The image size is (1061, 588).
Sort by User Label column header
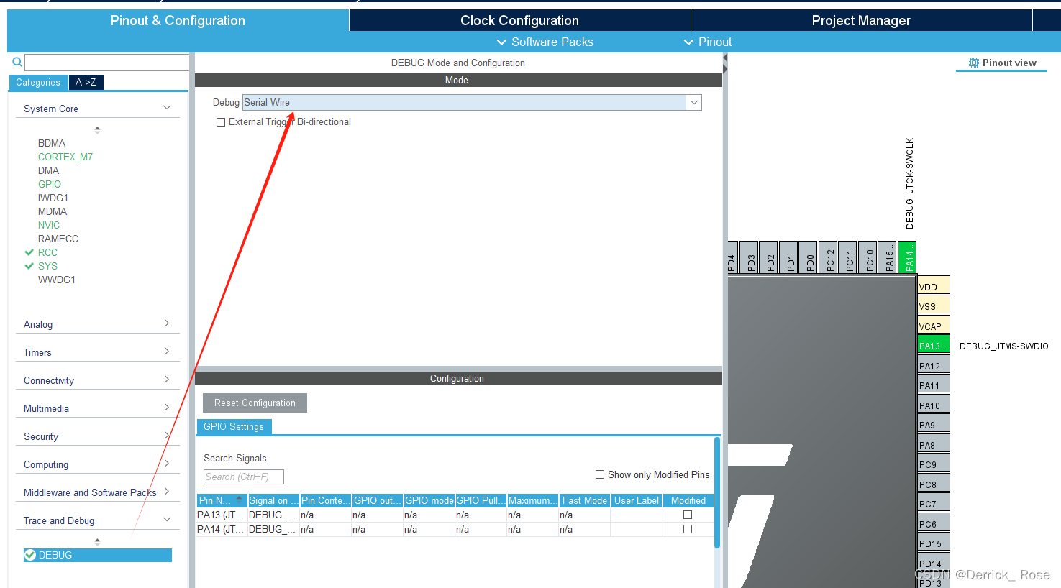click(636, 500)
